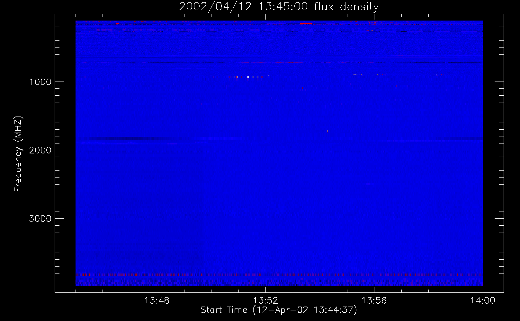
Task: Click the "Frequency (MHZ)" vertical axis title
Action: point(18,154)
